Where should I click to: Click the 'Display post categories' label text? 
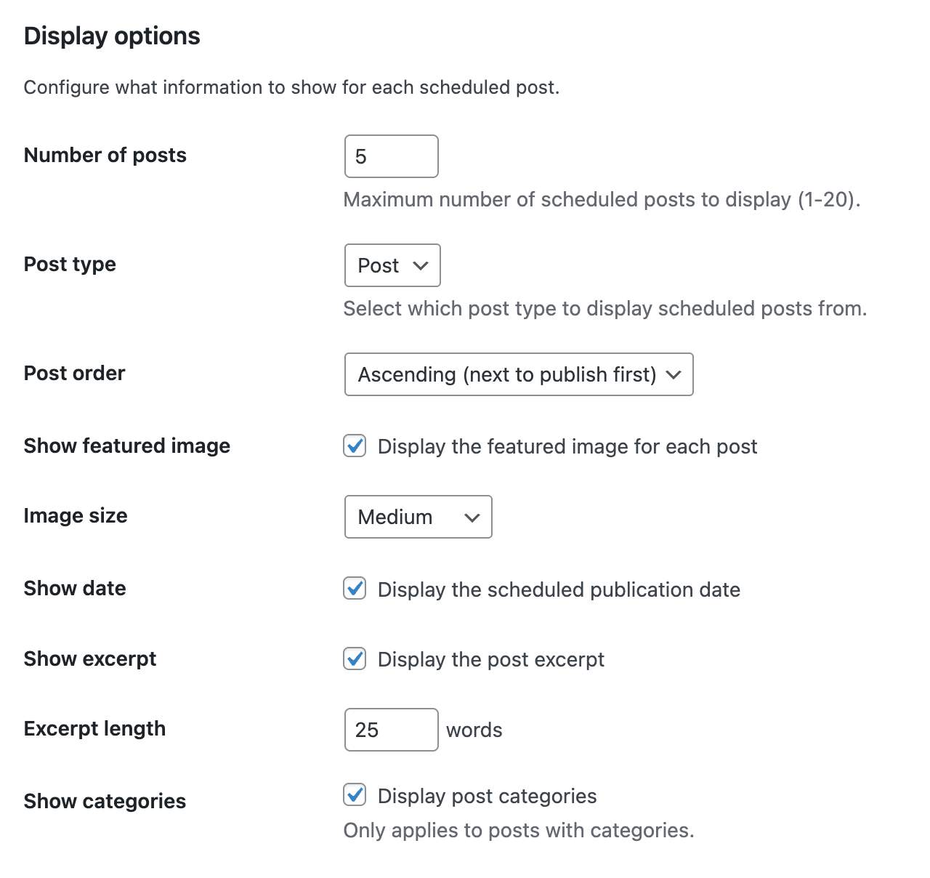[x=487, y=796]
